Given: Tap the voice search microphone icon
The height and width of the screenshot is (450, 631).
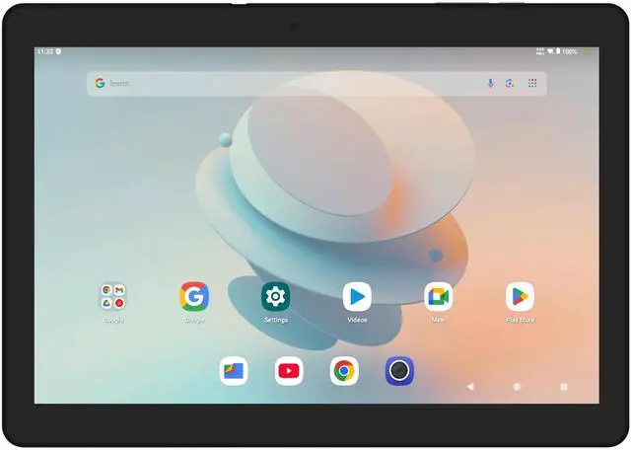Looking at the screenshot, I should [490, 84].
